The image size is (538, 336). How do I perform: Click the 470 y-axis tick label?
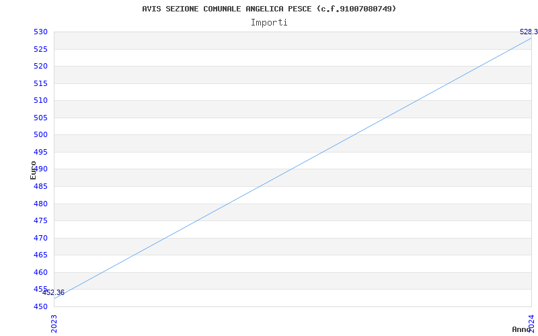[x=40, y=238]
